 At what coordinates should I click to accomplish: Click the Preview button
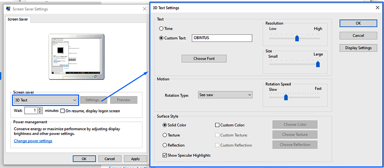pyautogui.click(x=124, y=100)
